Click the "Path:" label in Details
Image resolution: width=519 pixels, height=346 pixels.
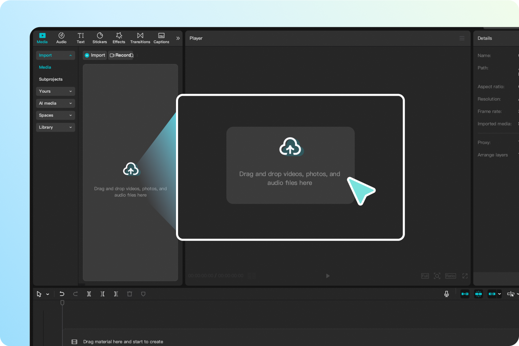pyautogui.click(x=483, y=68)
